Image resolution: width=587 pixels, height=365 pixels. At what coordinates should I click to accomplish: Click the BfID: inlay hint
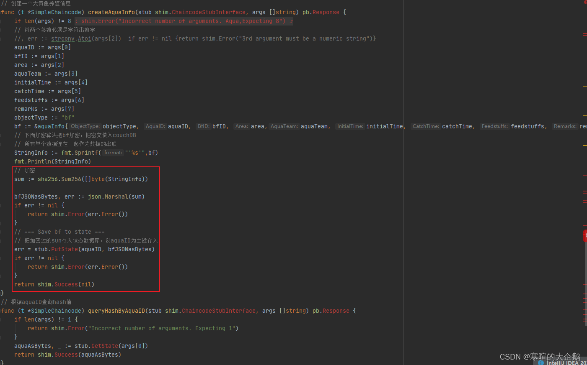(x=204, y=126)
